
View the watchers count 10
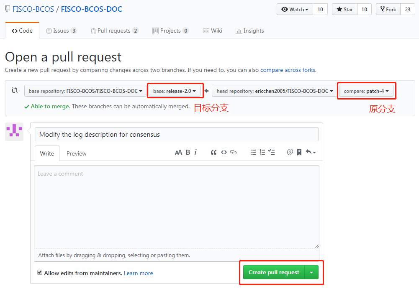pos(320,9)
